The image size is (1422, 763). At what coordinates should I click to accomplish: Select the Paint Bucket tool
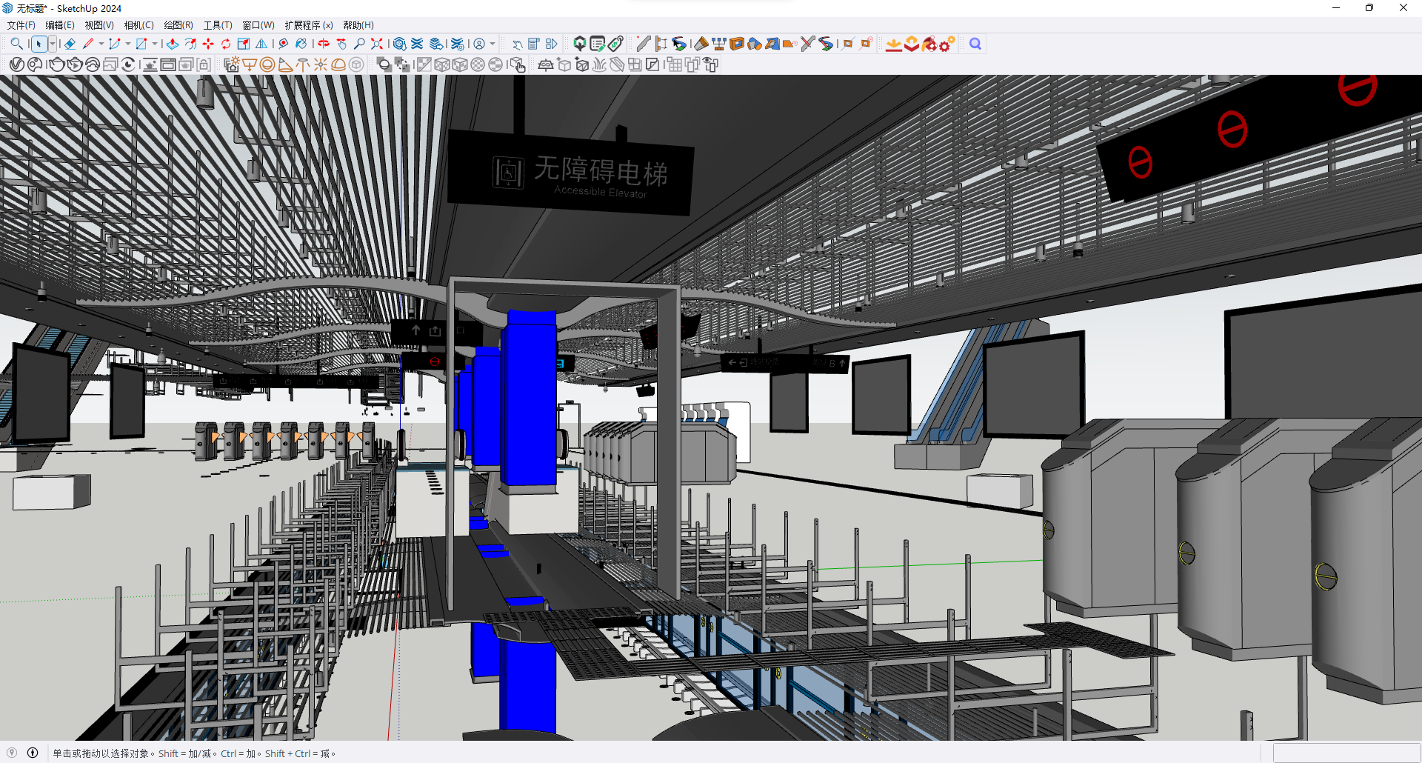[301, 44]
